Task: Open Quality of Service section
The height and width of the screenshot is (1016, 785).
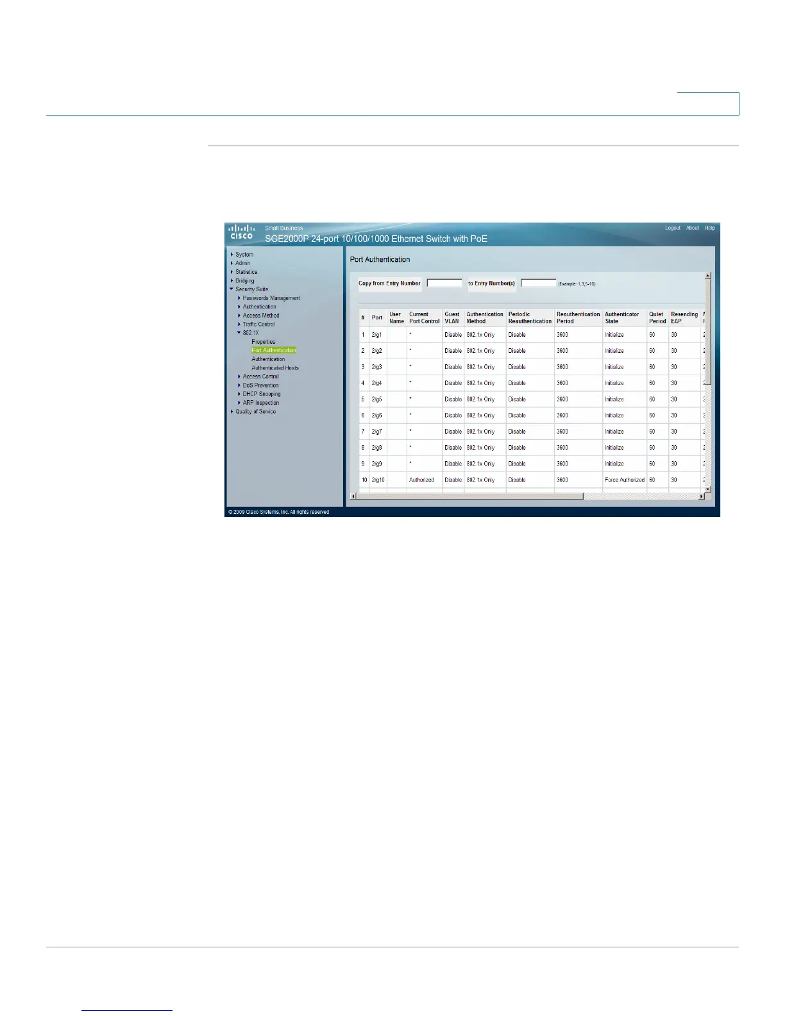Action: coord(256,412)
